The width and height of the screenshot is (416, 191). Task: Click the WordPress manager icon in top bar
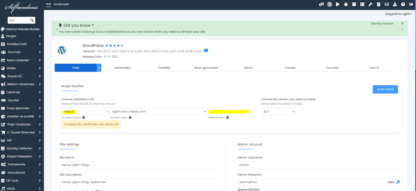coord(329,4)
